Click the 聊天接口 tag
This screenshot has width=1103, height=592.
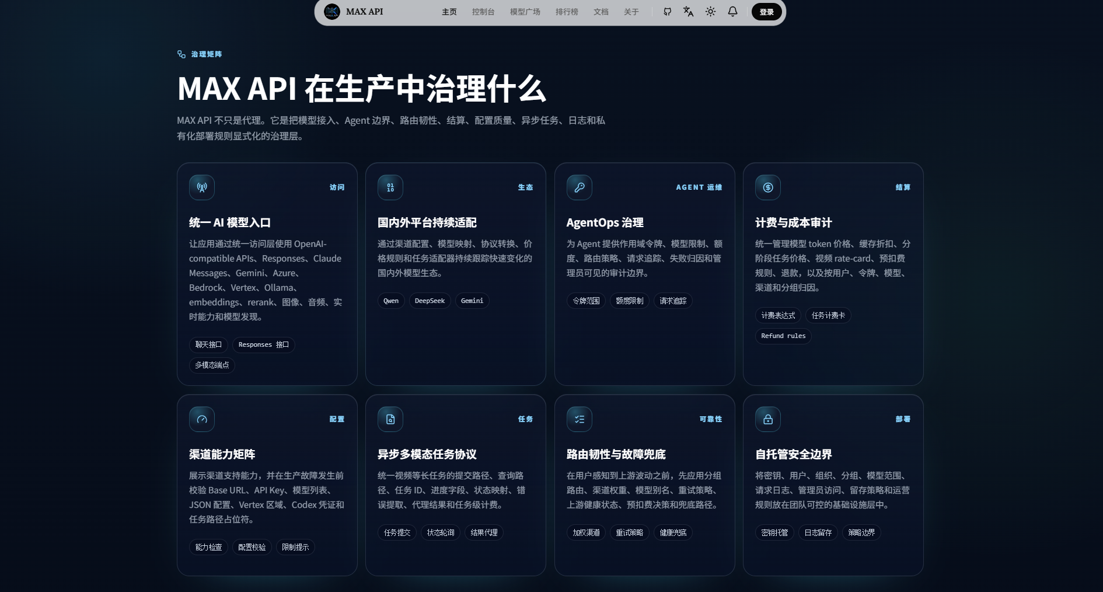point(208,345)
